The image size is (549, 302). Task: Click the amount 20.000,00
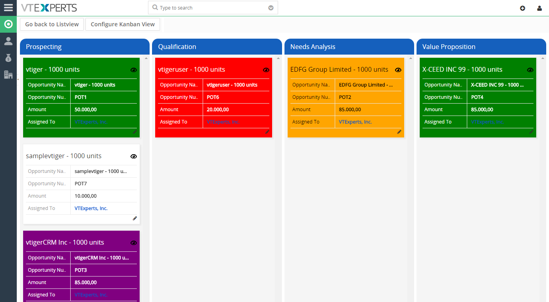point(218,110)
